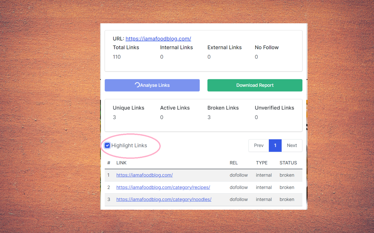Click the # column header
This screenshot has height=233, width=374.
pyautogui.click(x=109, y=163)
